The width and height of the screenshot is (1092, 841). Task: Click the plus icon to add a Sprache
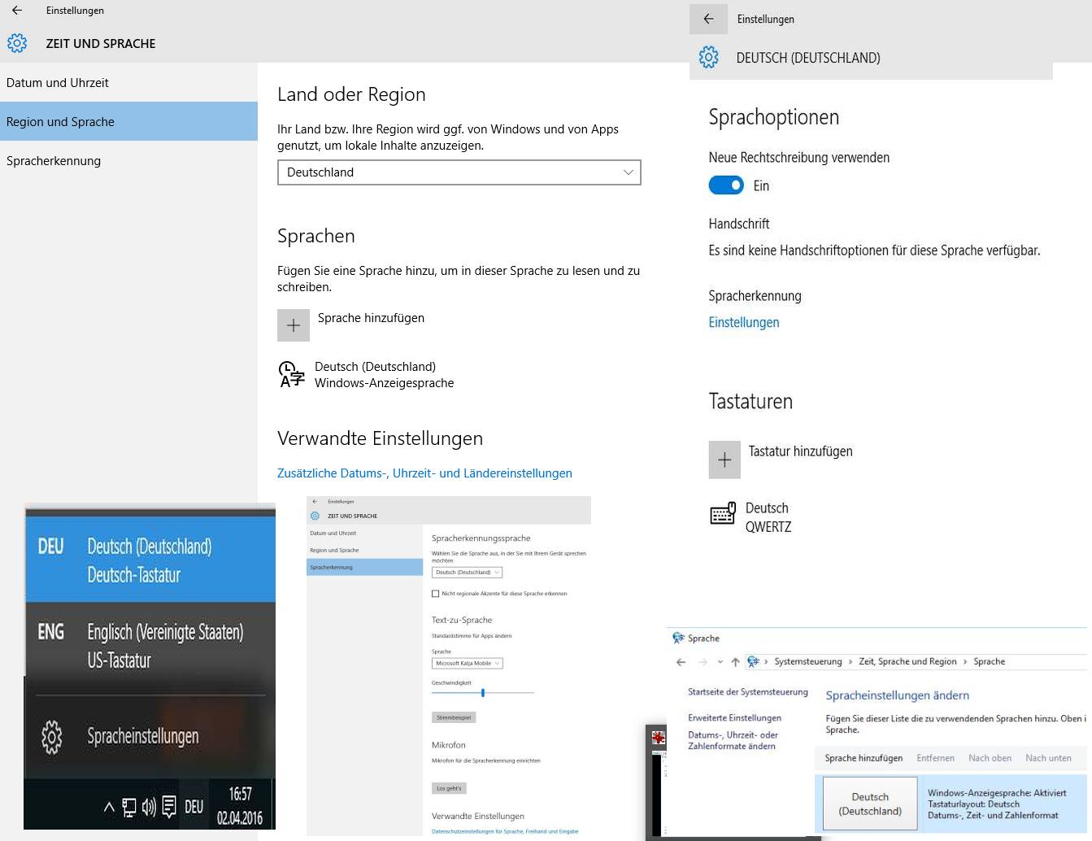click(294, 325)
